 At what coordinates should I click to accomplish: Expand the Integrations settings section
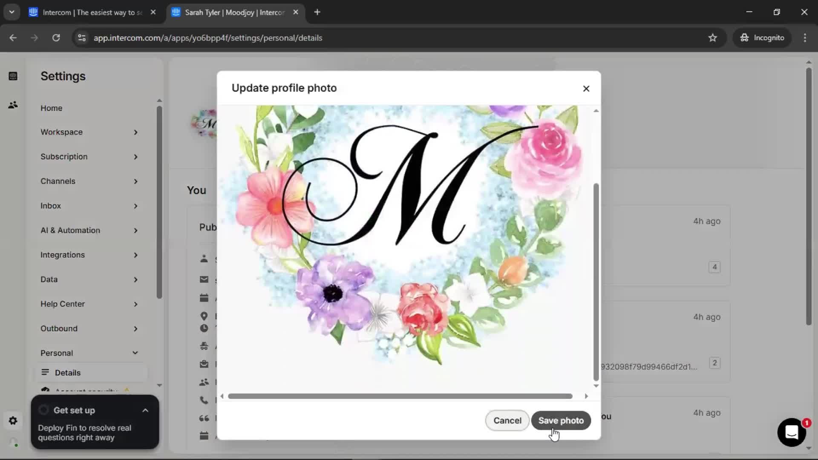point(89,255)
